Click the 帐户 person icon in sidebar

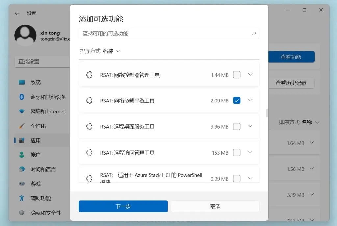tap(22, 155)
